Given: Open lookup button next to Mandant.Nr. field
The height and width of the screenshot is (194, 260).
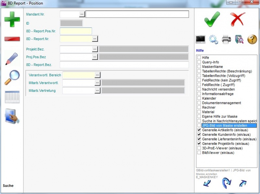Looking at the screenshot, I should (x=82, y=14).
